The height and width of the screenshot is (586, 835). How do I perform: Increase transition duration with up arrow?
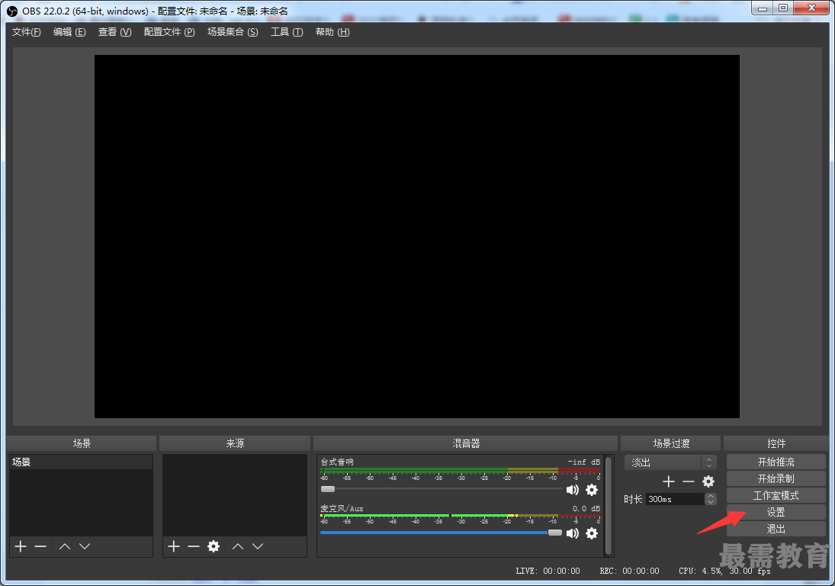(x=711, y=496)
